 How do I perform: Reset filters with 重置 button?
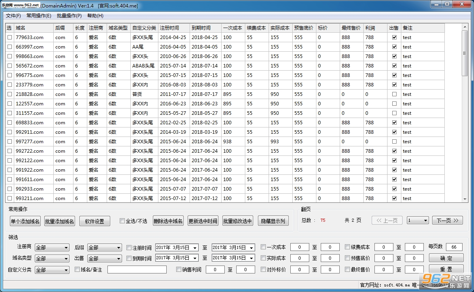pyautogui.click(x=446, y=269)
